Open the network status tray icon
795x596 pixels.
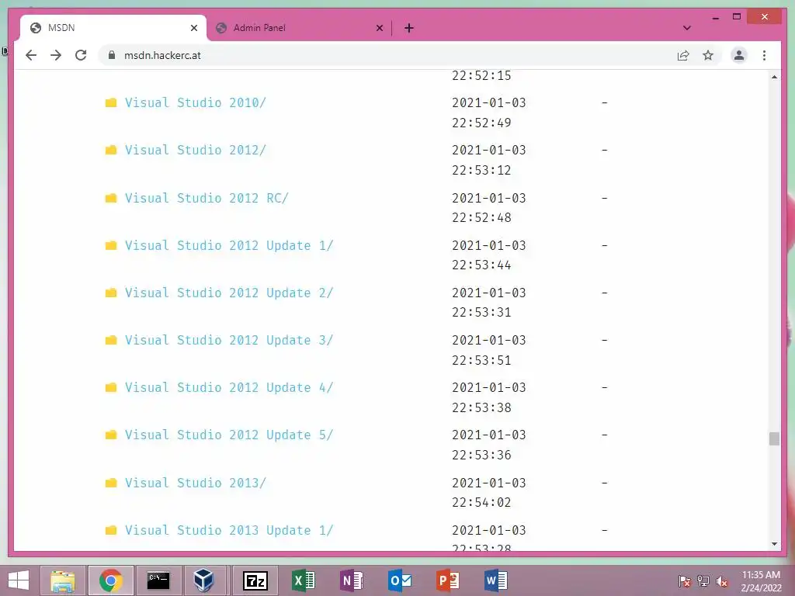point(703,581)
